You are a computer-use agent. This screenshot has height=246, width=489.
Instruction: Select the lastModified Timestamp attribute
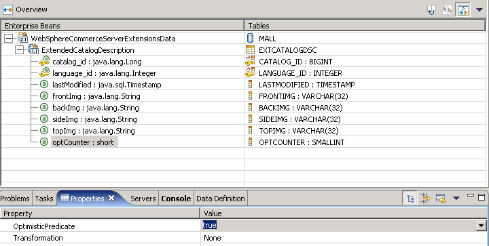pos(107,85)
